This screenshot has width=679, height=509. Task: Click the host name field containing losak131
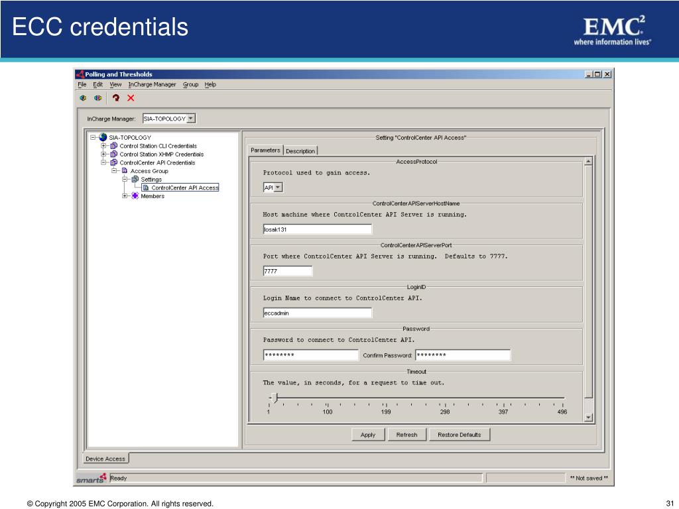[318, 229]
